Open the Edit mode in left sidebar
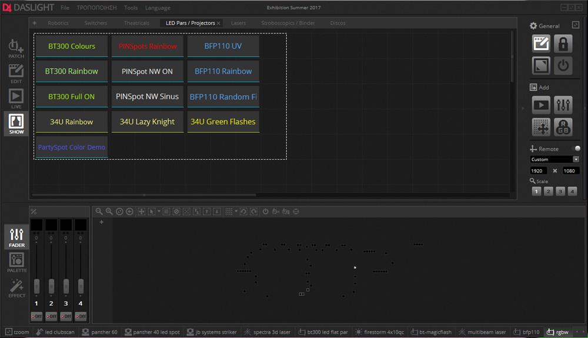The image size is (588, 338). (16, 74)
